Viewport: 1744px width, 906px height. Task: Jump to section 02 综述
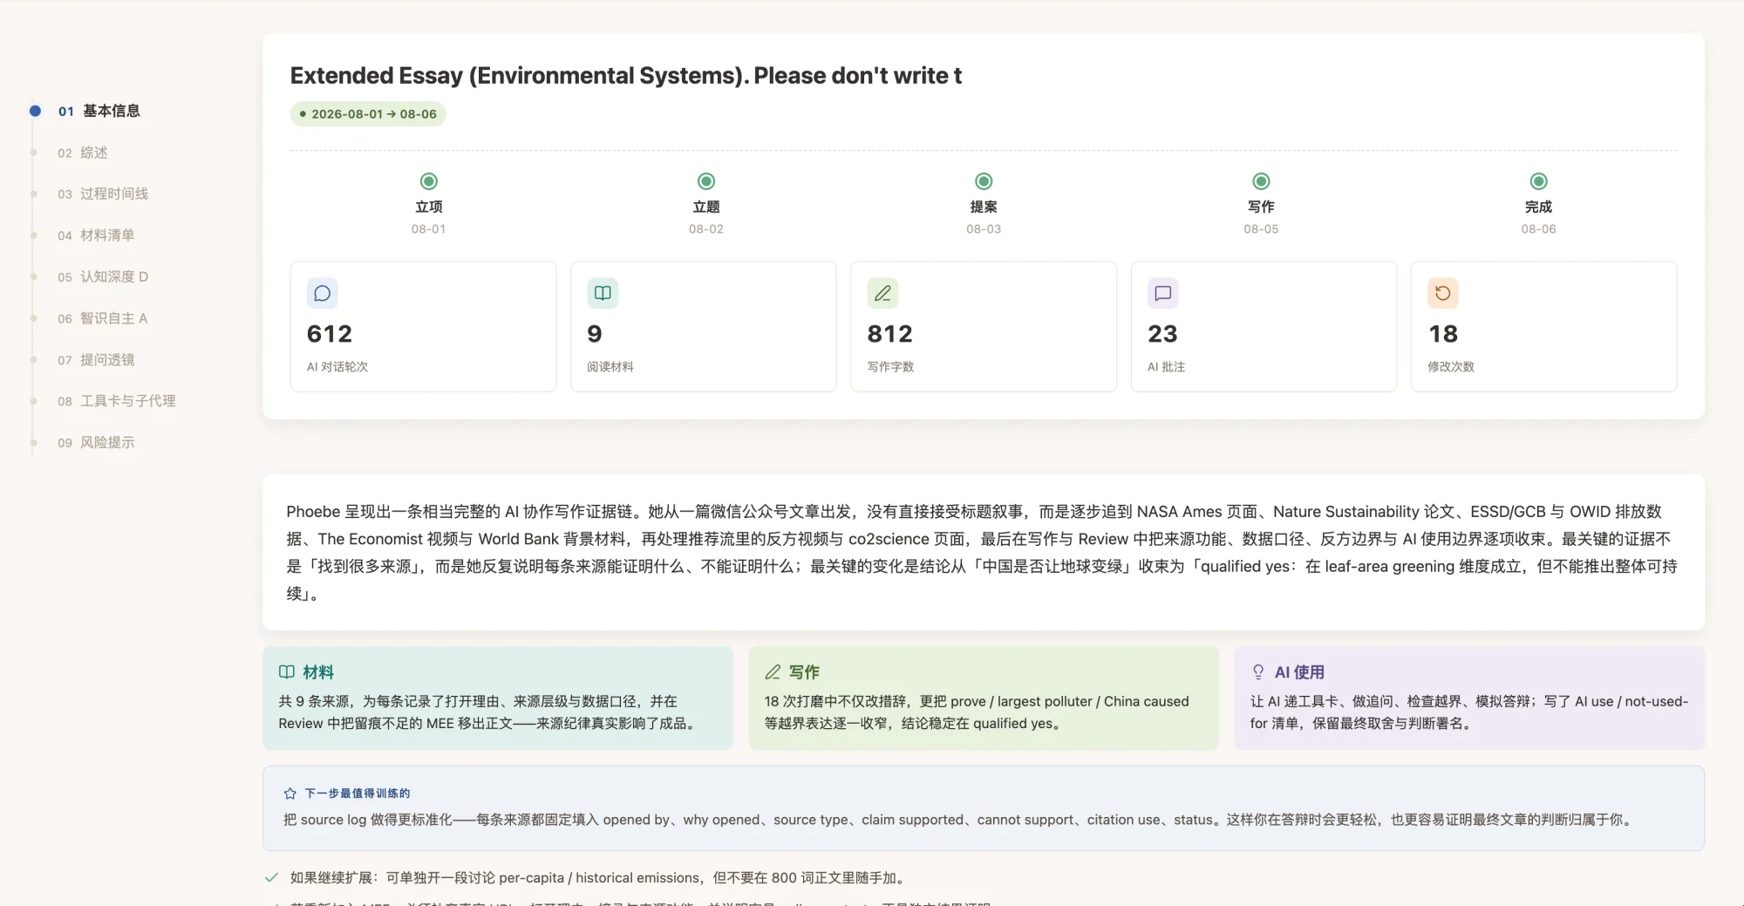[x=83, y=153]
